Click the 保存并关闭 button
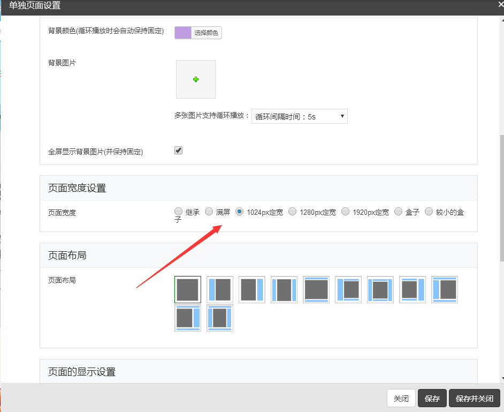Viewport: 504px width, 412px height. click(x=475, y=399)
